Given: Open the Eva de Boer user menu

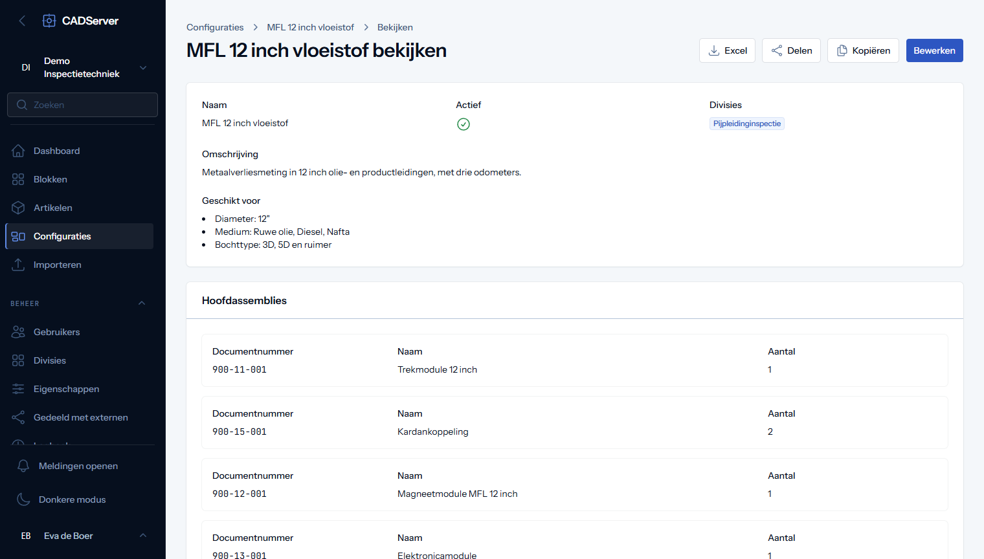Looking at the screenshot, I should click(x=83, y=536).
